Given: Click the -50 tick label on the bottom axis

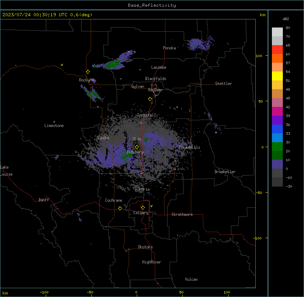Looking at the screenshot, I should [90, 292].
